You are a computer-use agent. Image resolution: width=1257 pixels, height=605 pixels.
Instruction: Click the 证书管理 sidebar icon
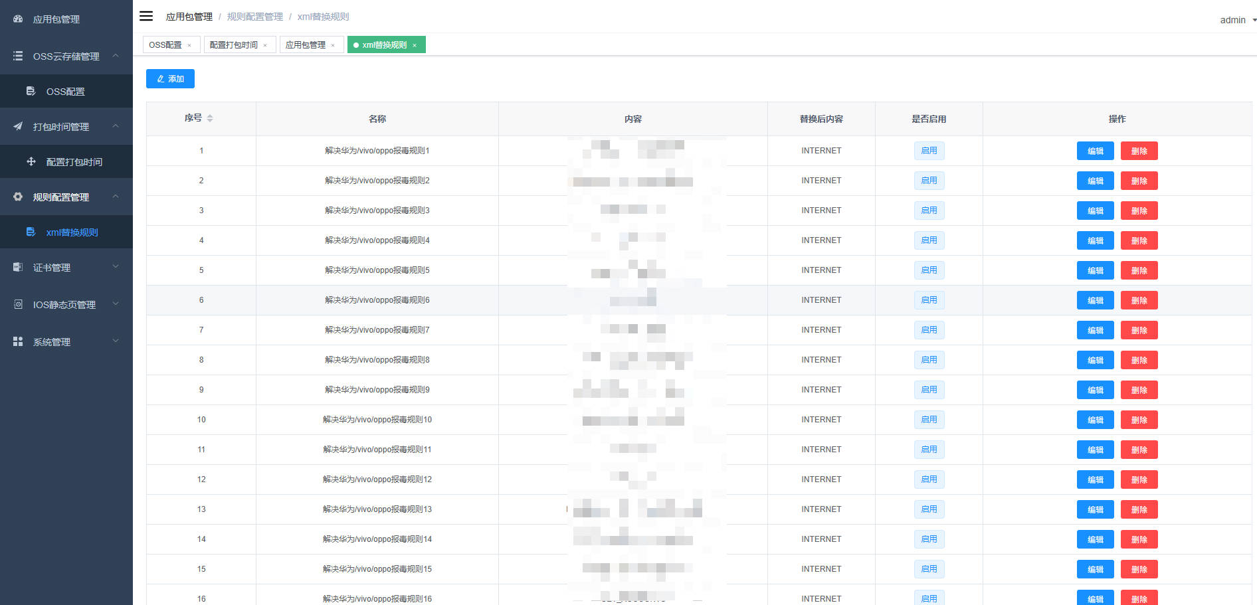pos(18,267)
